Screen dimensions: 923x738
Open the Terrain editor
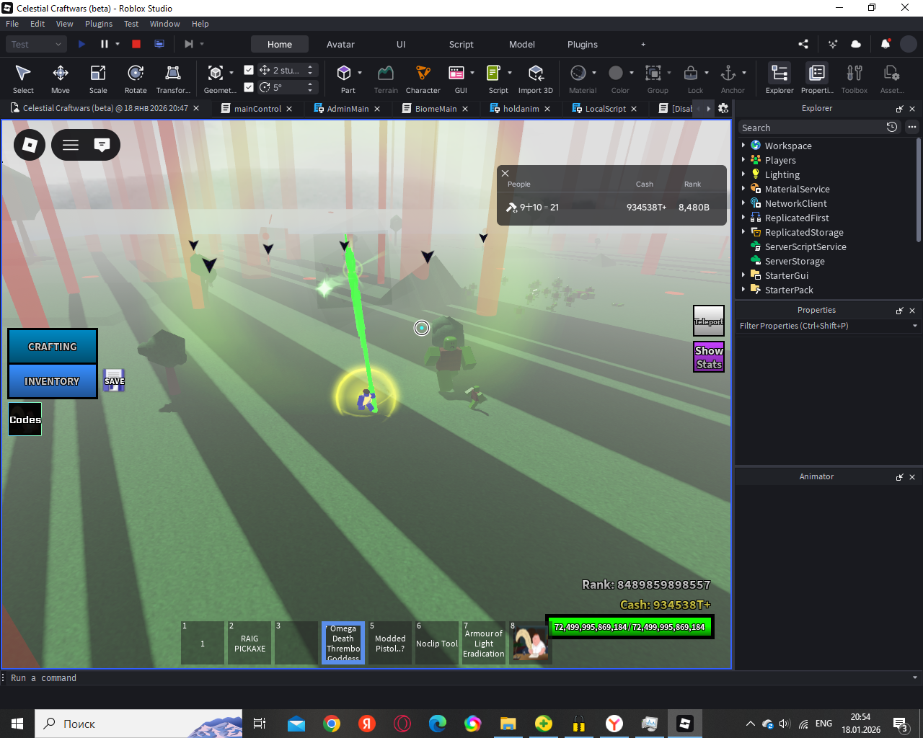(x=386, y=79)
